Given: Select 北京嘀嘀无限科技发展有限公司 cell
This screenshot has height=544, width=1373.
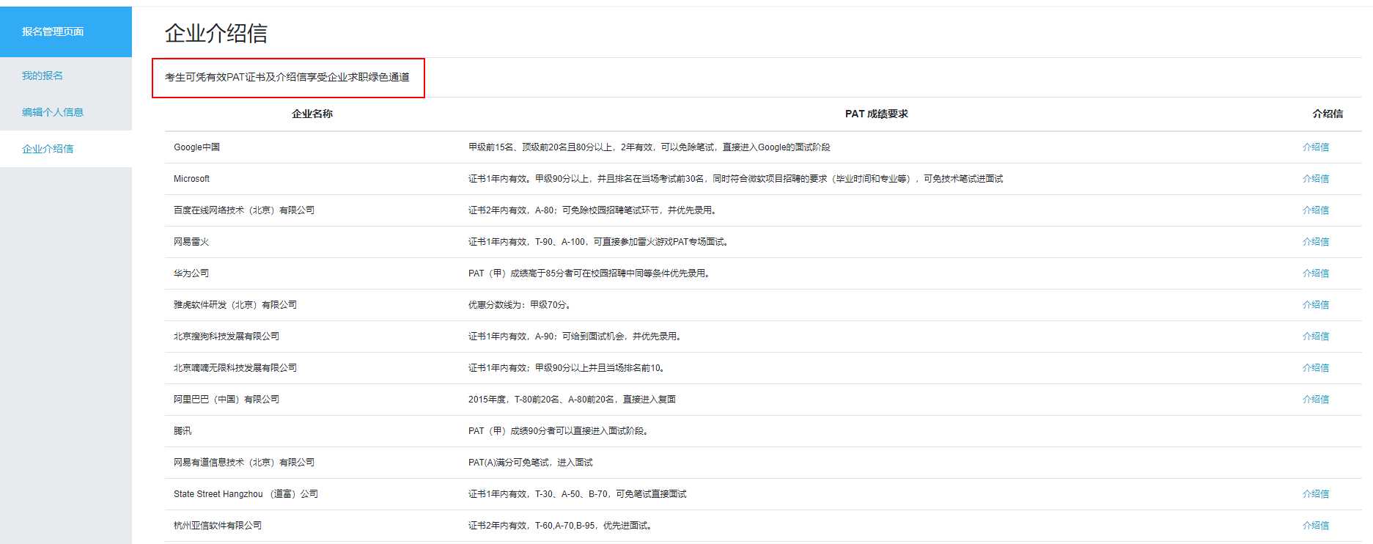Looking at the screenshot, I should tap(235, 368).
